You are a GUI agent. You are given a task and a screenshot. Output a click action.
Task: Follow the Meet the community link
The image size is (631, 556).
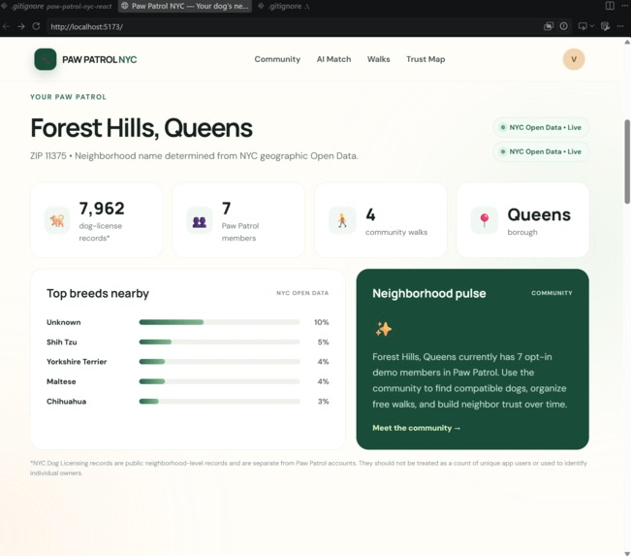[417, 428]
